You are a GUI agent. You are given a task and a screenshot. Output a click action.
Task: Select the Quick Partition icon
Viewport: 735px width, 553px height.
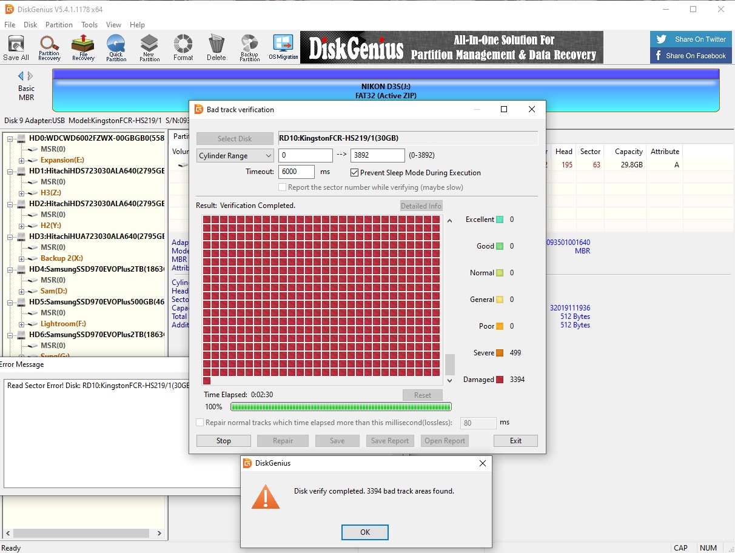tap(116, 47)
